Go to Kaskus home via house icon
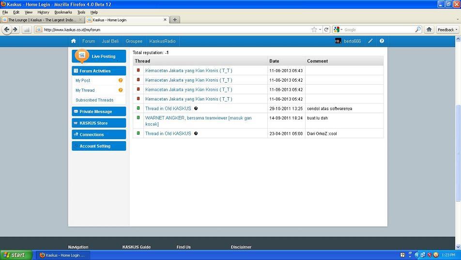 click(x=74, y=41)
